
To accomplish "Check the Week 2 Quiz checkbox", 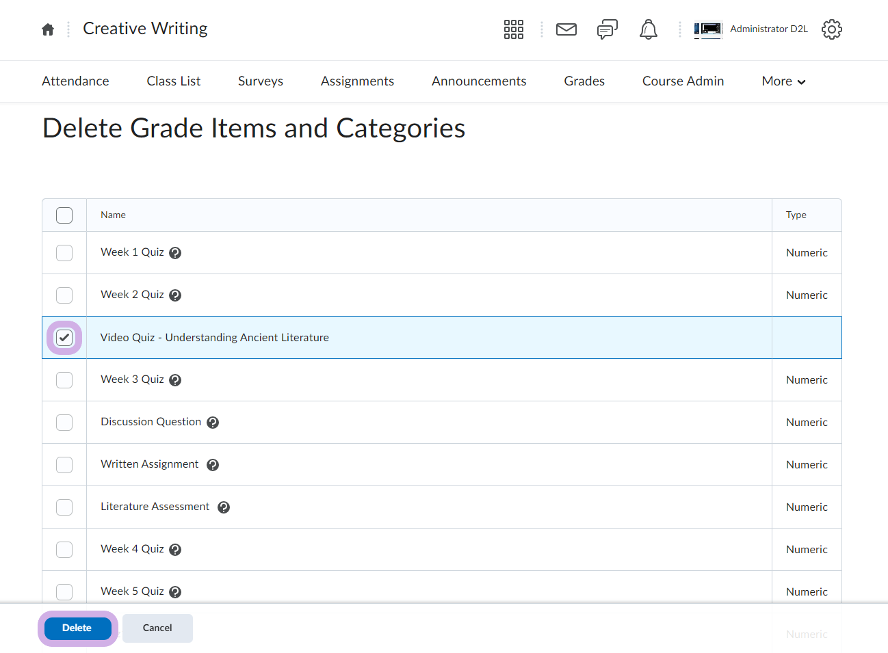I will [64, 295].
